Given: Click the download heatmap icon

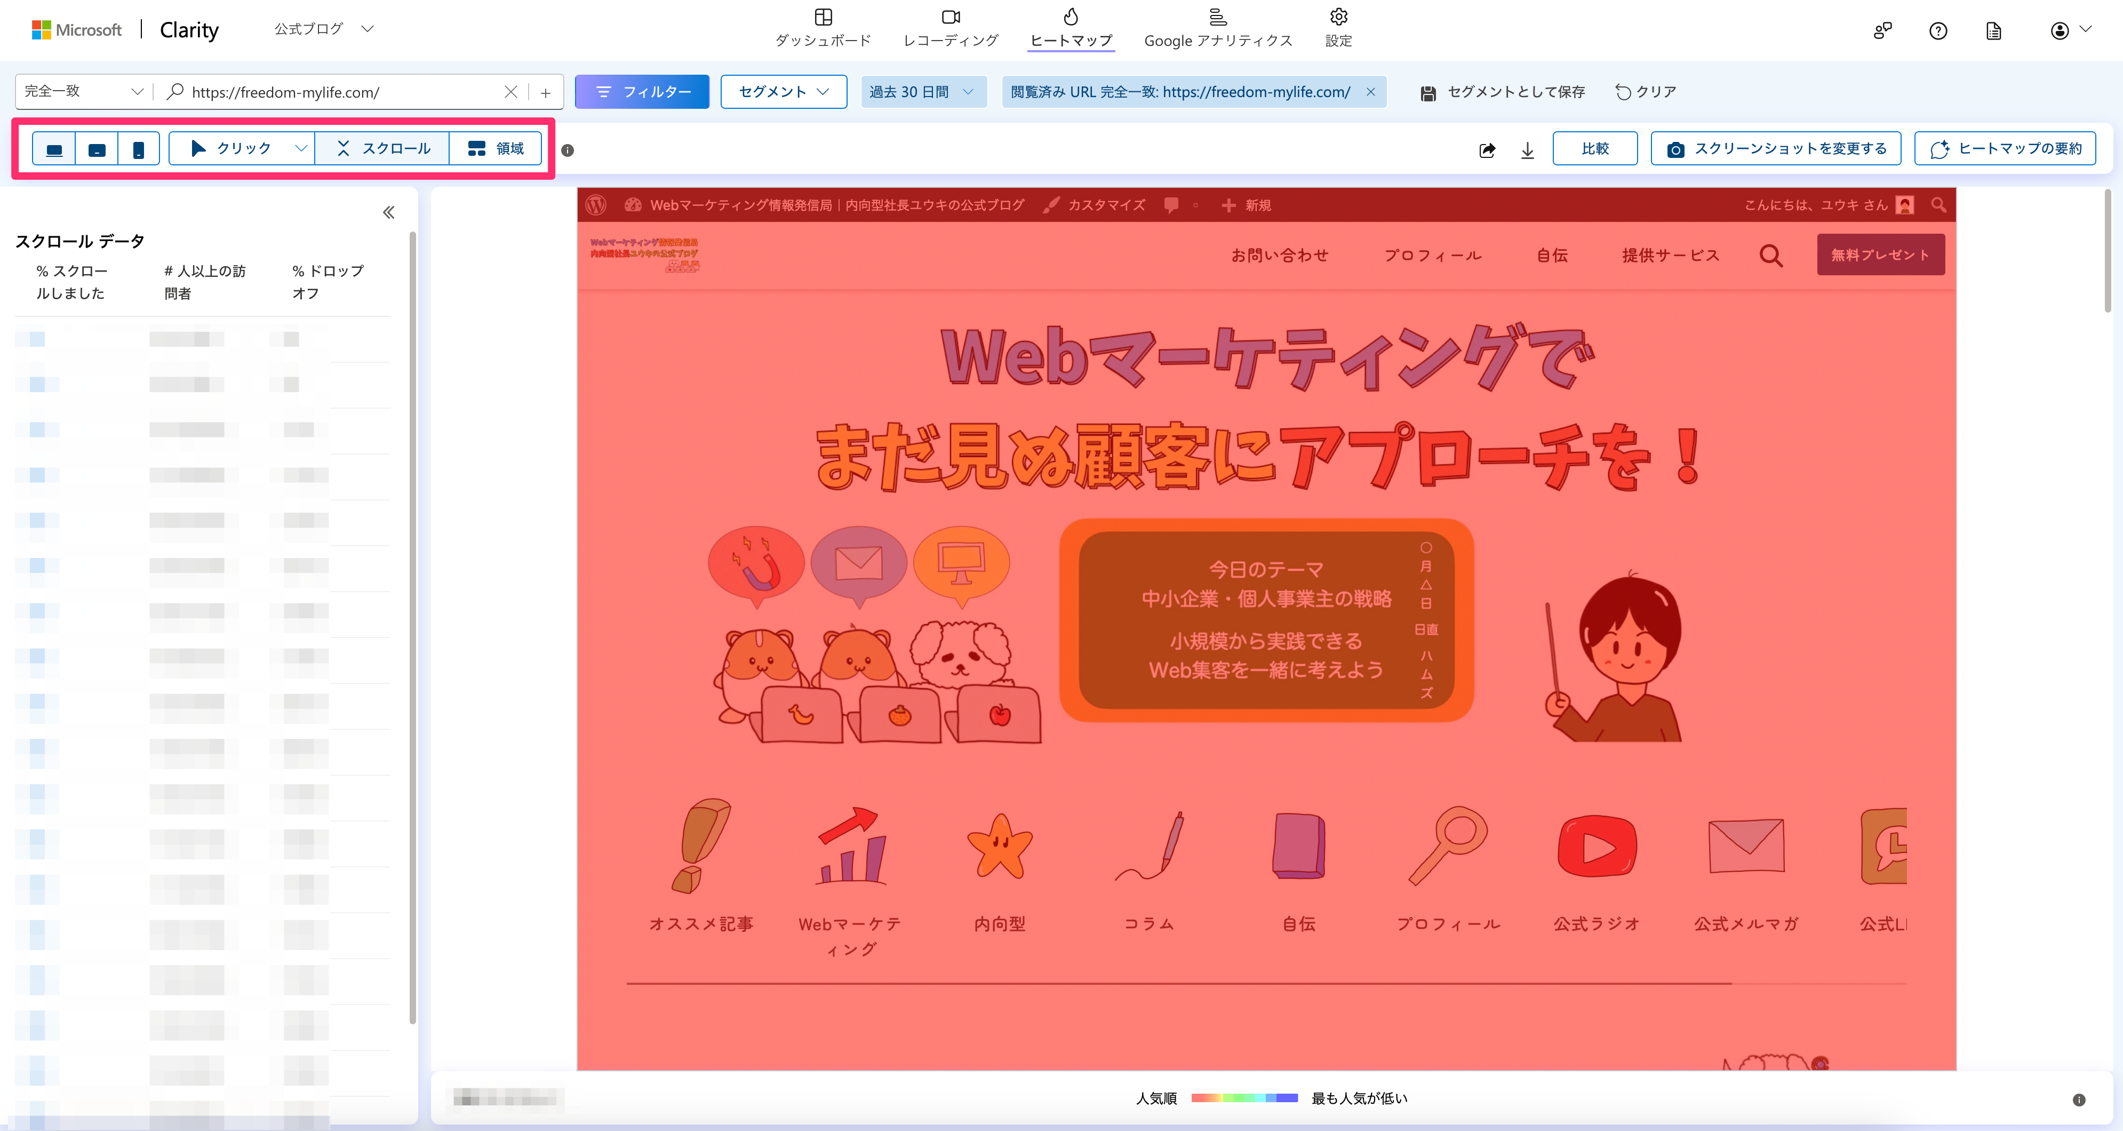Looking at the screenshot, I should 1527,150.
